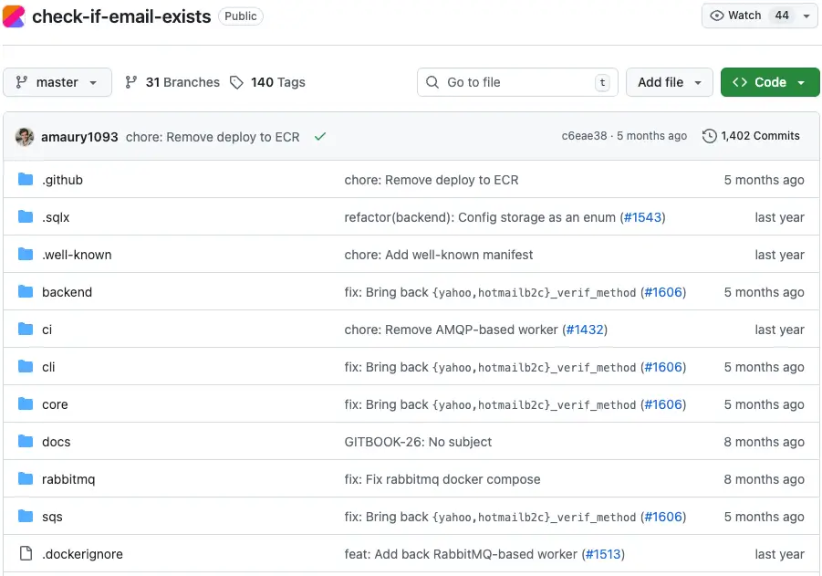Open pull request #1432 link

pos(585,330)
